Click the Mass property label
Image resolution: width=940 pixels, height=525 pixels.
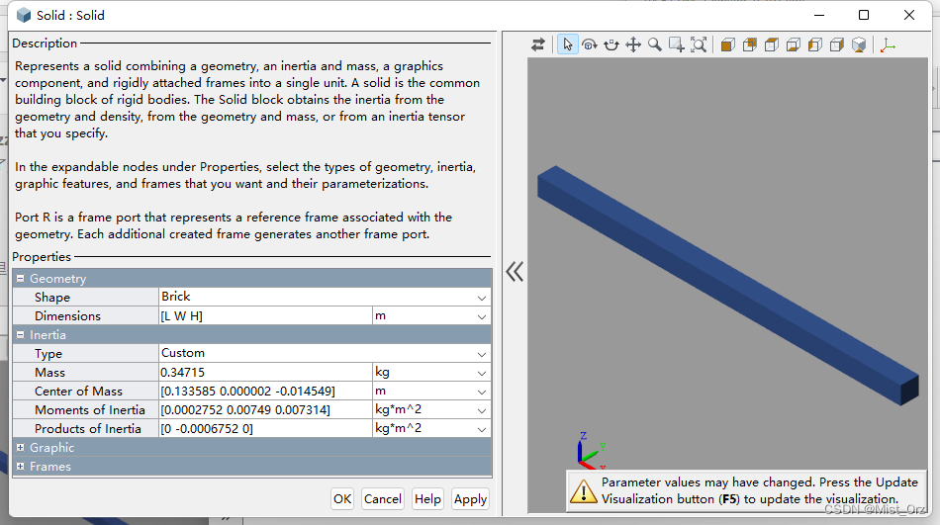tap(49, 372)
